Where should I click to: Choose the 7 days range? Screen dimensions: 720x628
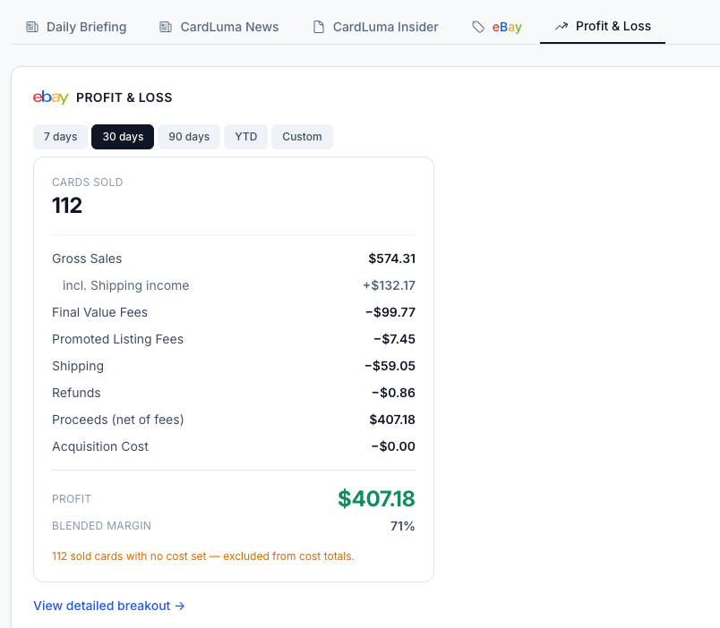[x=60, y=137]
